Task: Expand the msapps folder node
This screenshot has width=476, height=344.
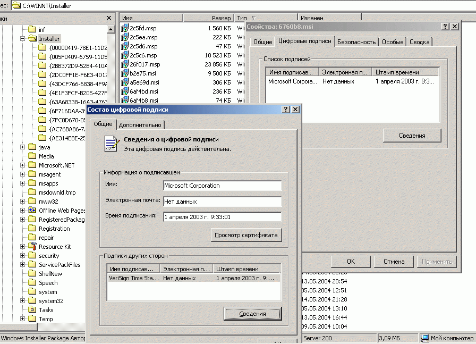Action: pyautogui.click(x=22, y=183)
